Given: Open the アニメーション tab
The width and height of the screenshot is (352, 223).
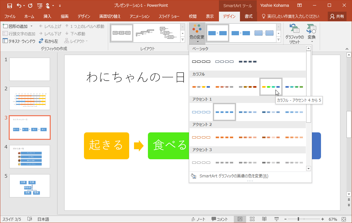Looking at the screenshot, I should pos(140,17).
